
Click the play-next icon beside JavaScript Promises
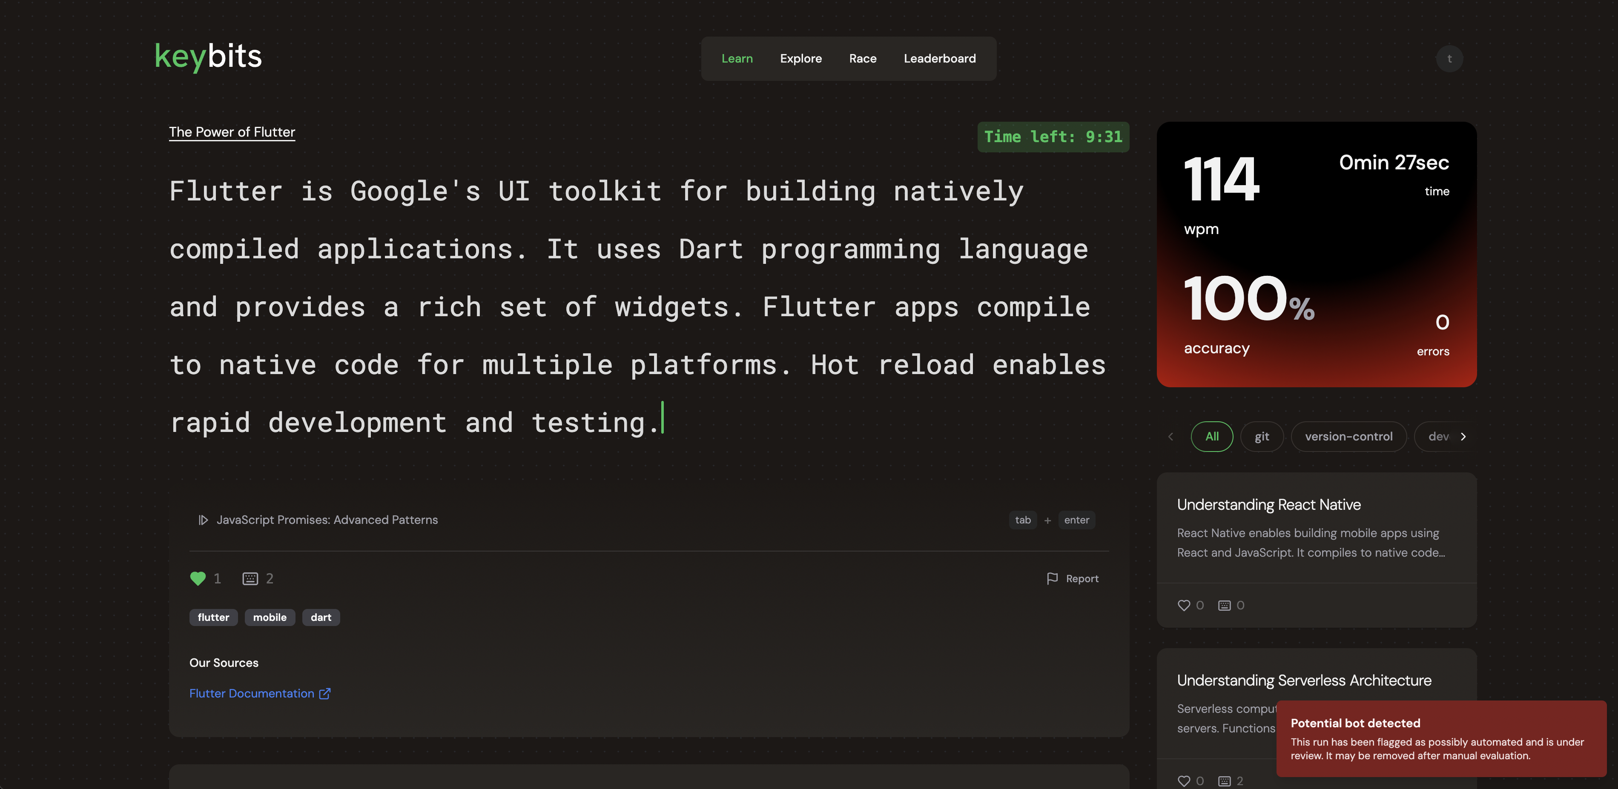click(x=203, y=520)
